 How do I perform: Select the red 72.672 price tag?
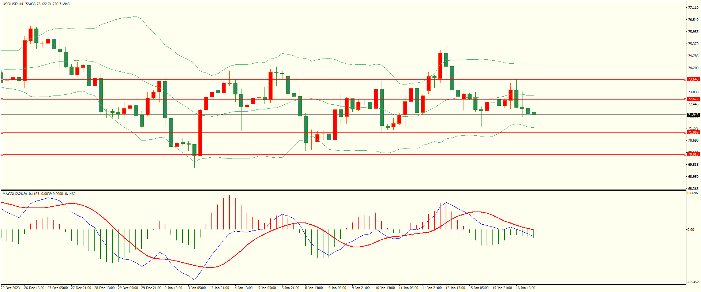[693, 99]
